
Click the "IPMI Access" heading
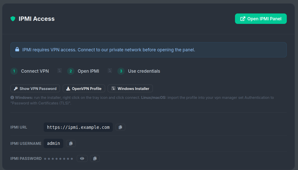(x=36, y=19)
